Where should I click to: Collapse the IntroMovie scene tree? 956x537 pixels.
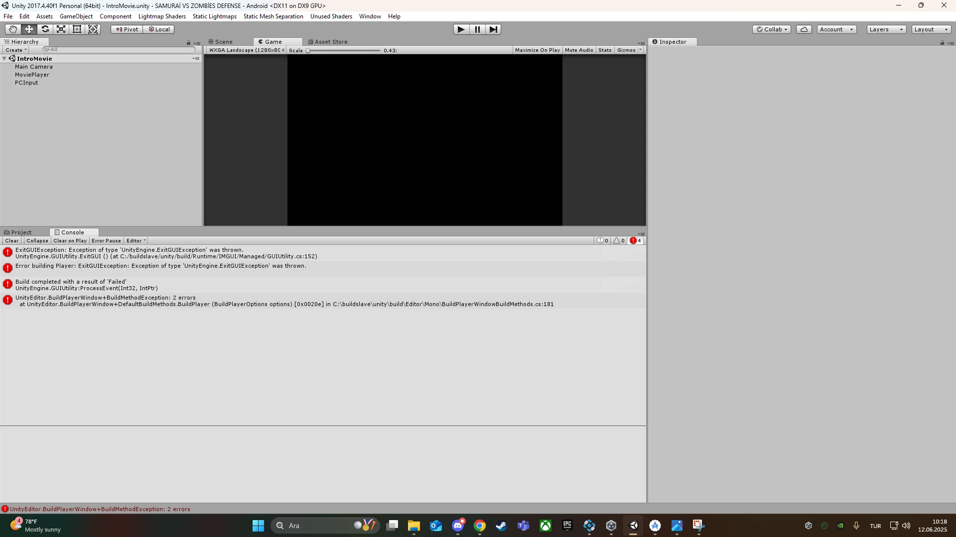point(4,59)
